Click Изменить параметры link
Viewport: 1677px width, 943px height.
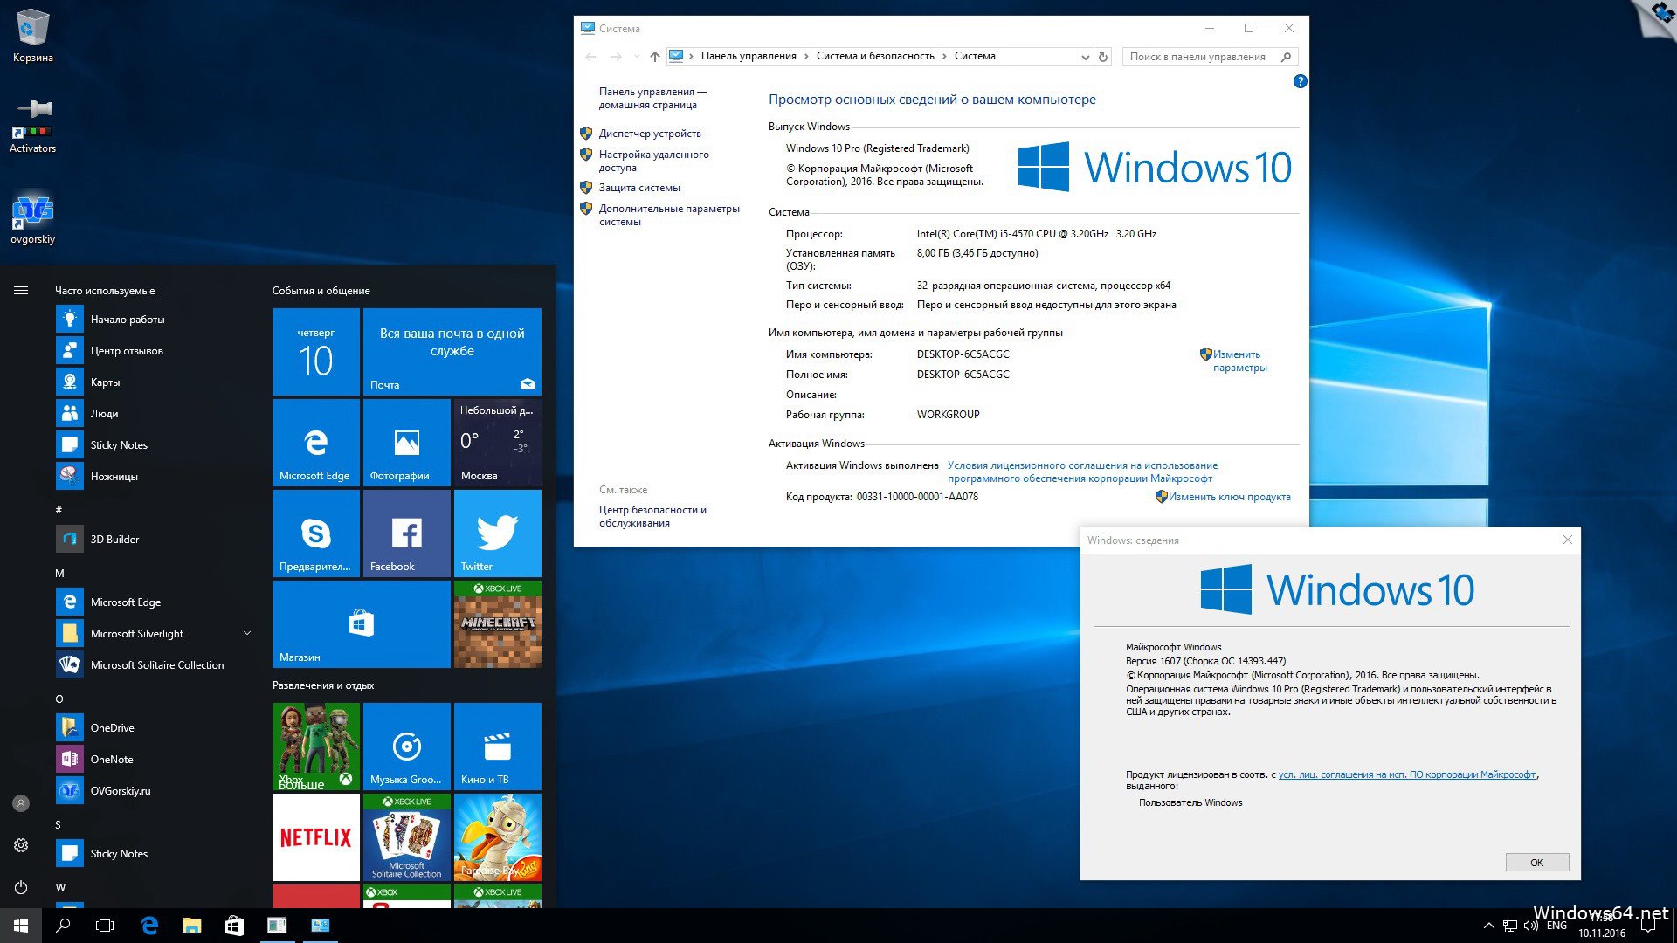pyautogui.click(x=1239, y=361)
